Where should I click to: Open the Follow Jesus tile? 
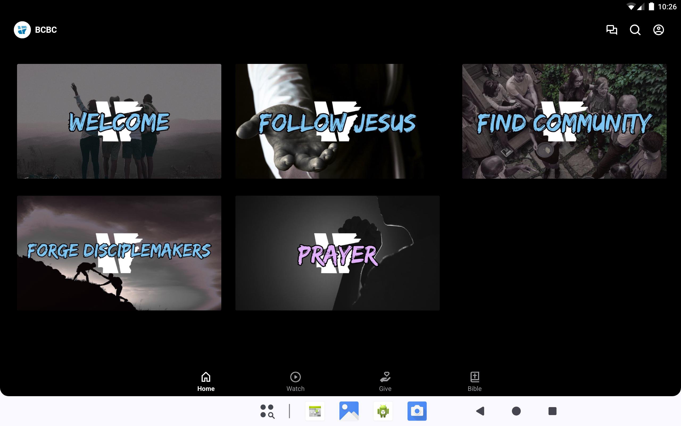pos(337,121)
